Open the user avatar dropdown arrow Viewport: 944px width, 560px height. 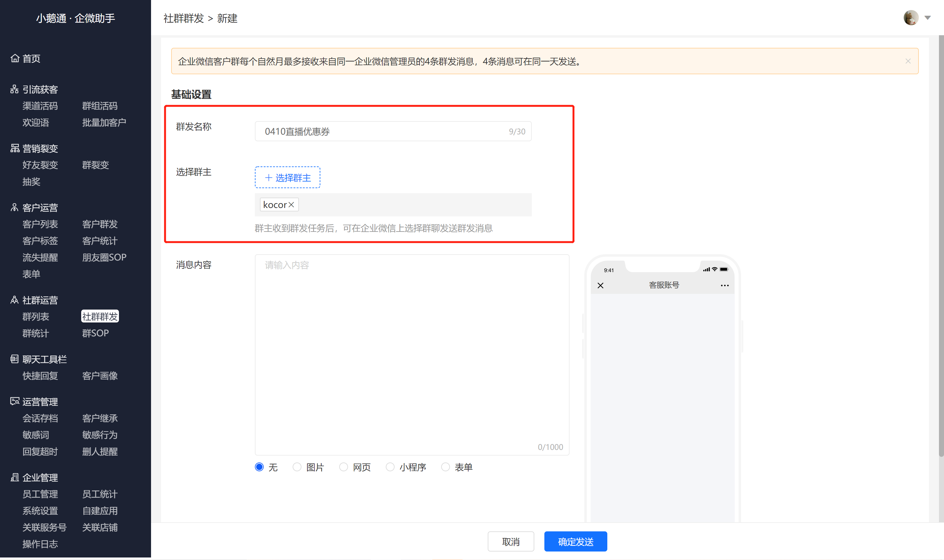click(927, 18)
